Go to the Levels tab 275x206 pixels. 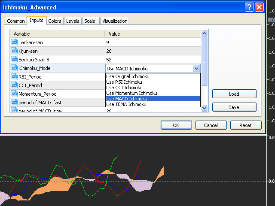pyautogui.click(x=73, y=21)
